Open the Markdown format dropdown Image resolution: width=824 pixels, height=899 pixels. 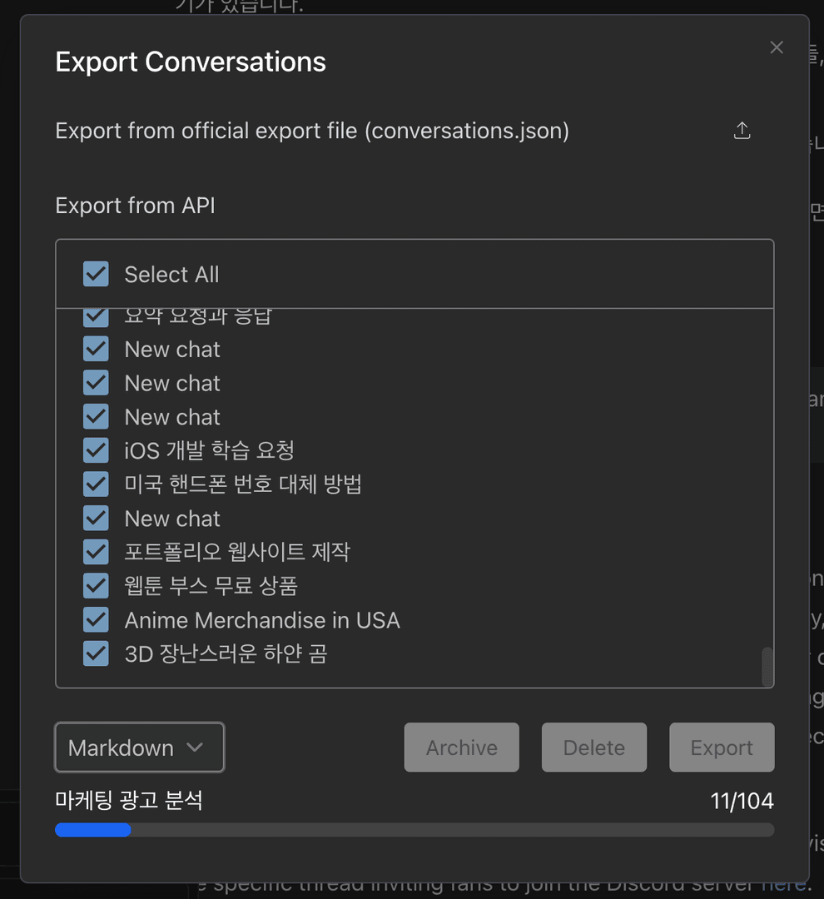click(139, 748)
